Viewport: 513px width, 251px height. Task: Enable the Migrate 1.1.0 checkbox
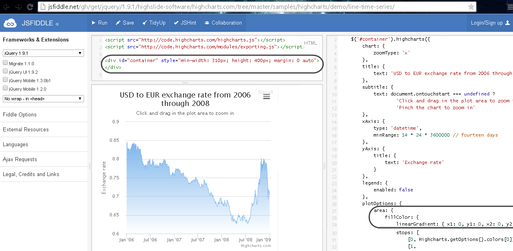[x=5, y=63]
